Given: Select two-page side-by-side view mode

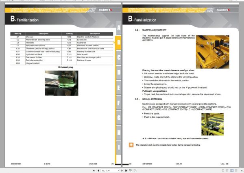Looking at the screenshot, I should (232, 171).
